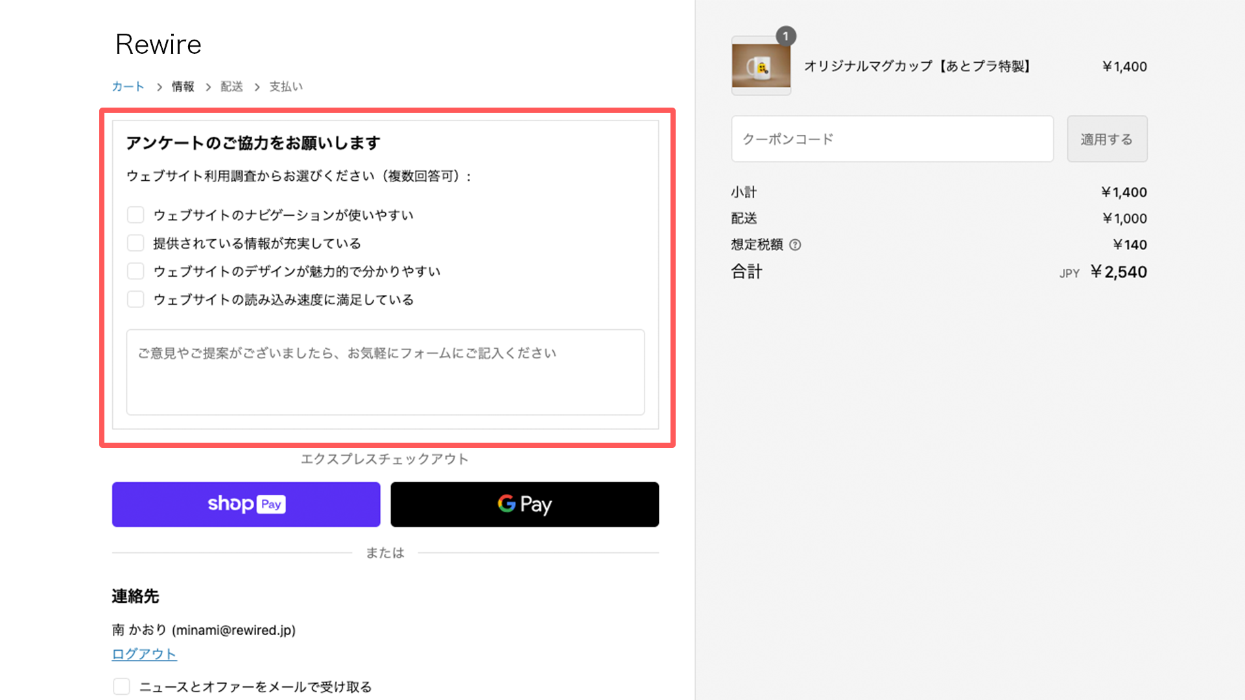Screen dimensions: 1245x700
Task: Click the Shop Pay express checkout button
Action: pyautogui.click(x=246, y=504)
